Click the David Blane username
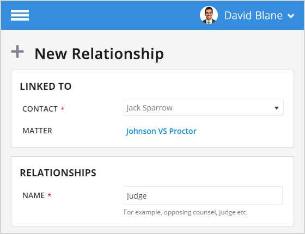Viewport: 305px width, 234px height. [253, 15]
